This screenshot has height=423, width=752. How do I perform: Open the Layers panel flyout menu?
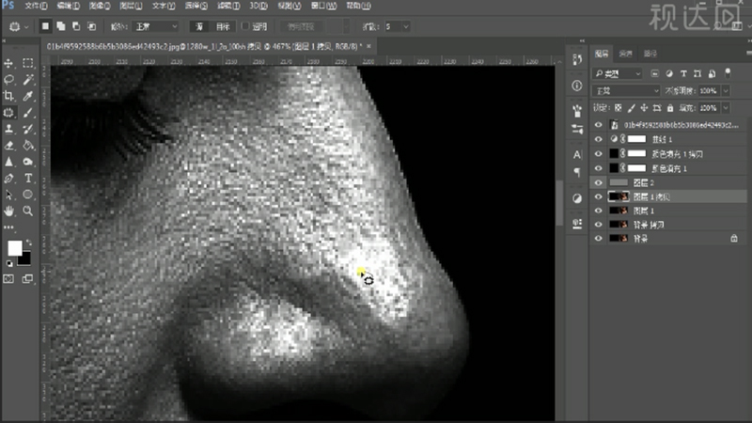748,53
